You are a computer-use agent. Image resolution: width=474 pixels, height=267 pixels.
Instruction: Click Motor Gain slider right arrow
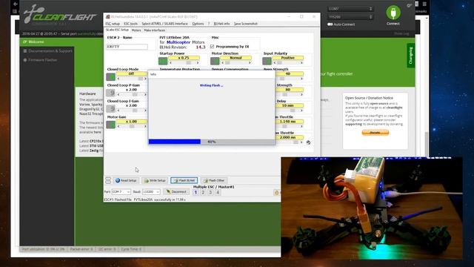pos(145,126)
